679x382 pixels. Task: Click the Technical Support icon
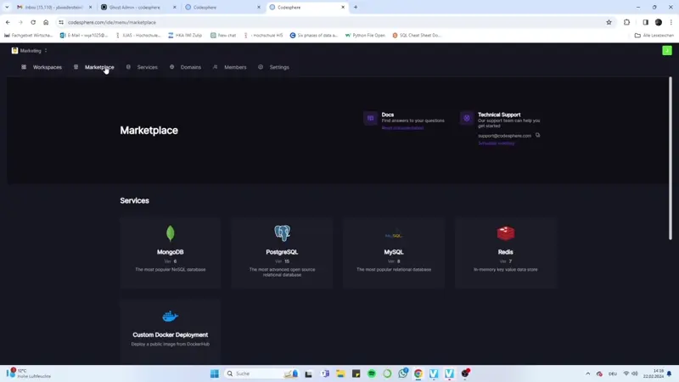(466, 119)
